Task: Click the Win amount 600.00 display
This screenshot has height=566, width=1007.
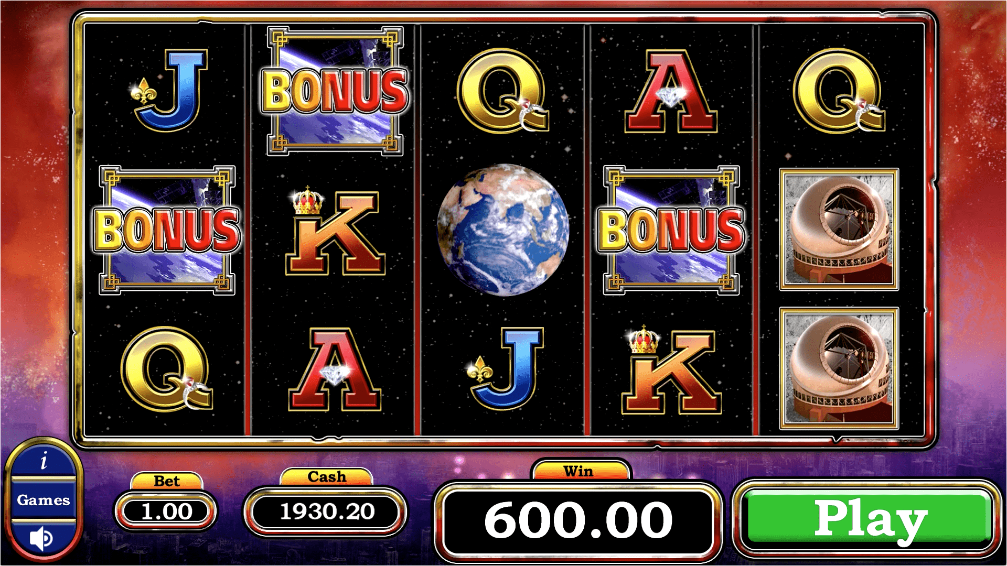Action: pos(578,520)
